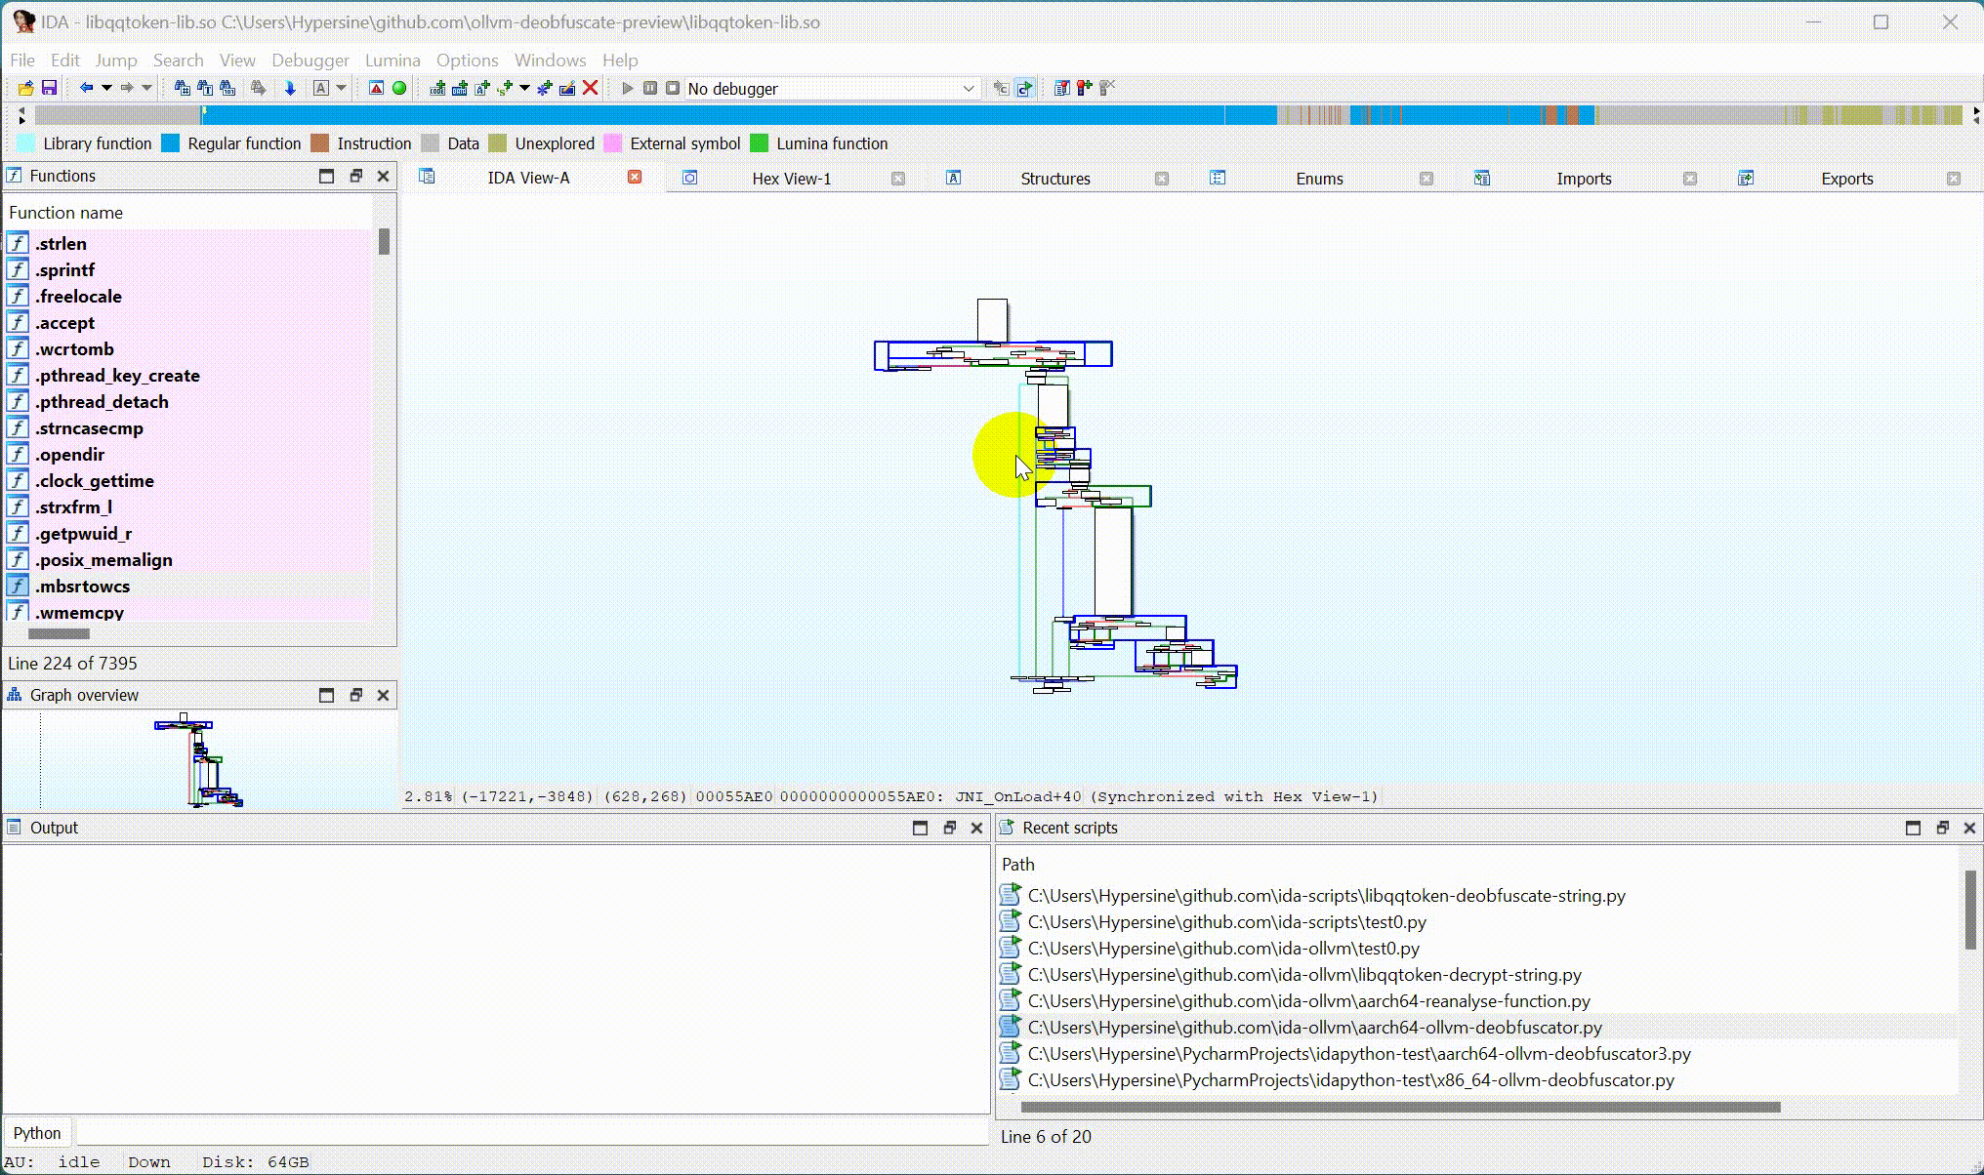Switch to the Imports tab

[x=1583, y=179]
